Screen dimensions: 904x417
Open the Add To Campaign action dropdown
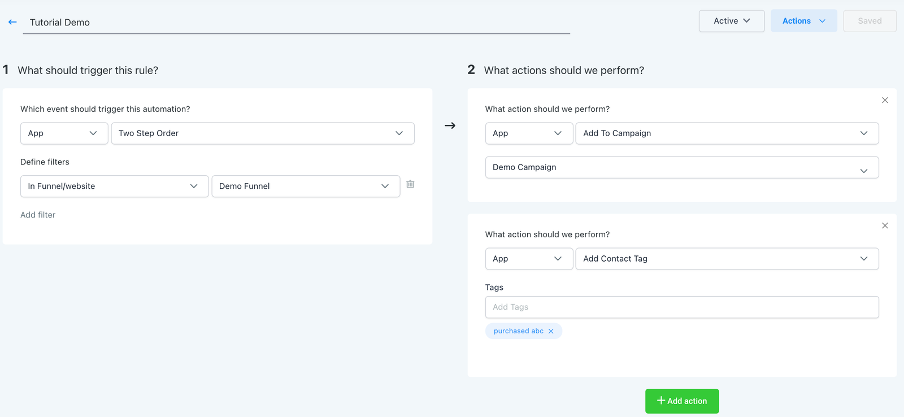pos(727,133)
